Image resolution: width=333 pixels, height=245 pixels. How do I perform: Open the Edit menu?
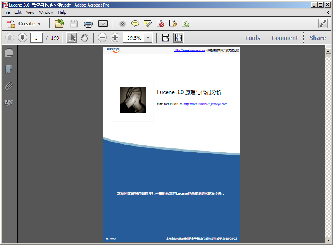tap(18, 12)
